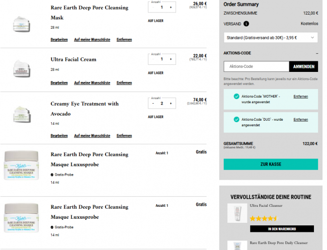The image size is (327, 250).
Task: Select the Kostenlos shipping value
Action: click(x=309, y=24)
